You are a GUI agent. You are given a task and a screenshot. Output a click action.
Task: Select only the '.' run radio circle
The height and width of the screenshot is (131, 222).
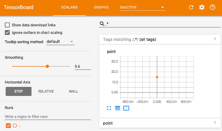point(15,125)
